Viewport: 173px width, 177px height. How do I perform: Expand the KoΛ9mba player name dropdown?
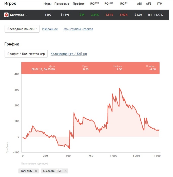[x=26, y=15]
